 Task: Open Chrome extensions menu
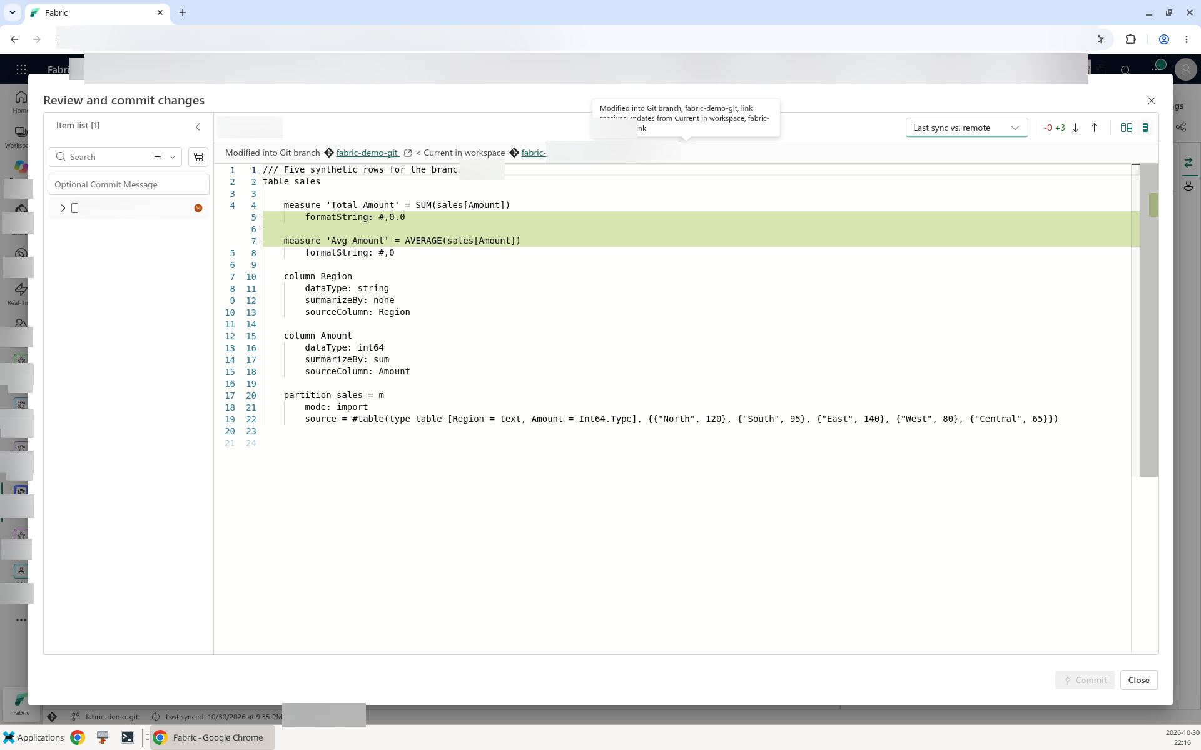tap(1130, 39)
